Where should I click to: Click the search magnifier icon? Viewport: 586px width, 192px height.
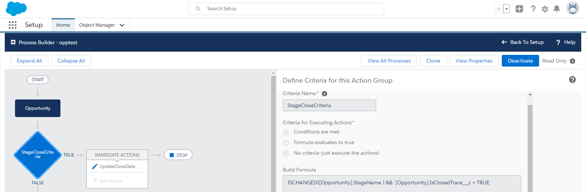point(198,9)
